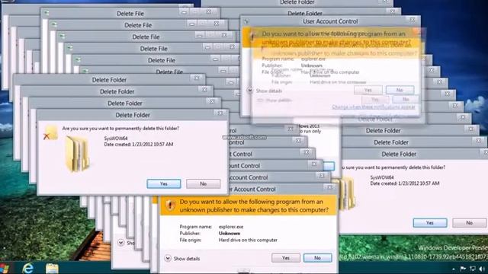Choose No in the fully visible Delete Folder dialog
This screenshot has width=488, height=274.
click(204, 183)
